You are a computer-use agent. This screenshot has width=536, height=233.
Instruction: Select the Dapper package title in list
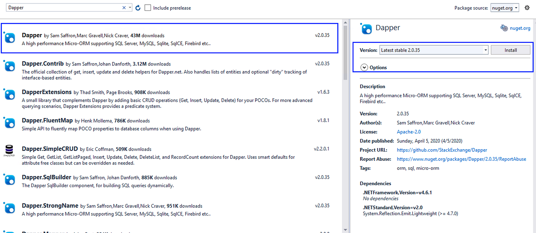point(32,35)
